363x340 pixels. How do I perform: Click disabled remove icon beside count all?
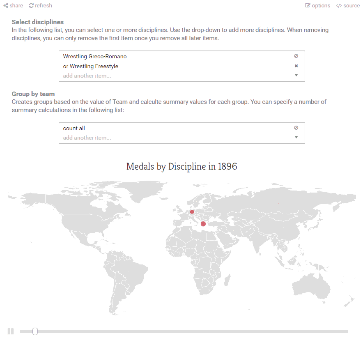(x=296, y=128)
